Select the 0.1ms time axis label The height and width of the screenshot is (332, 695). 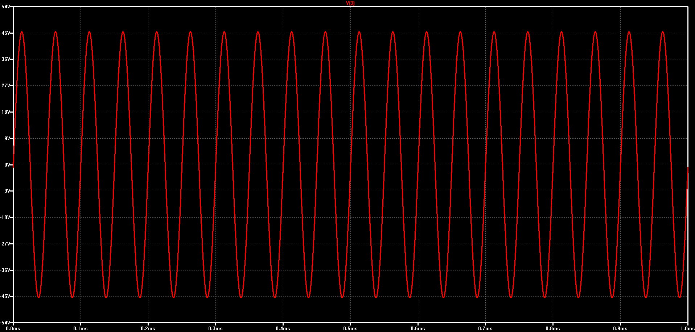pyautogui.click(x=81, y=329)
